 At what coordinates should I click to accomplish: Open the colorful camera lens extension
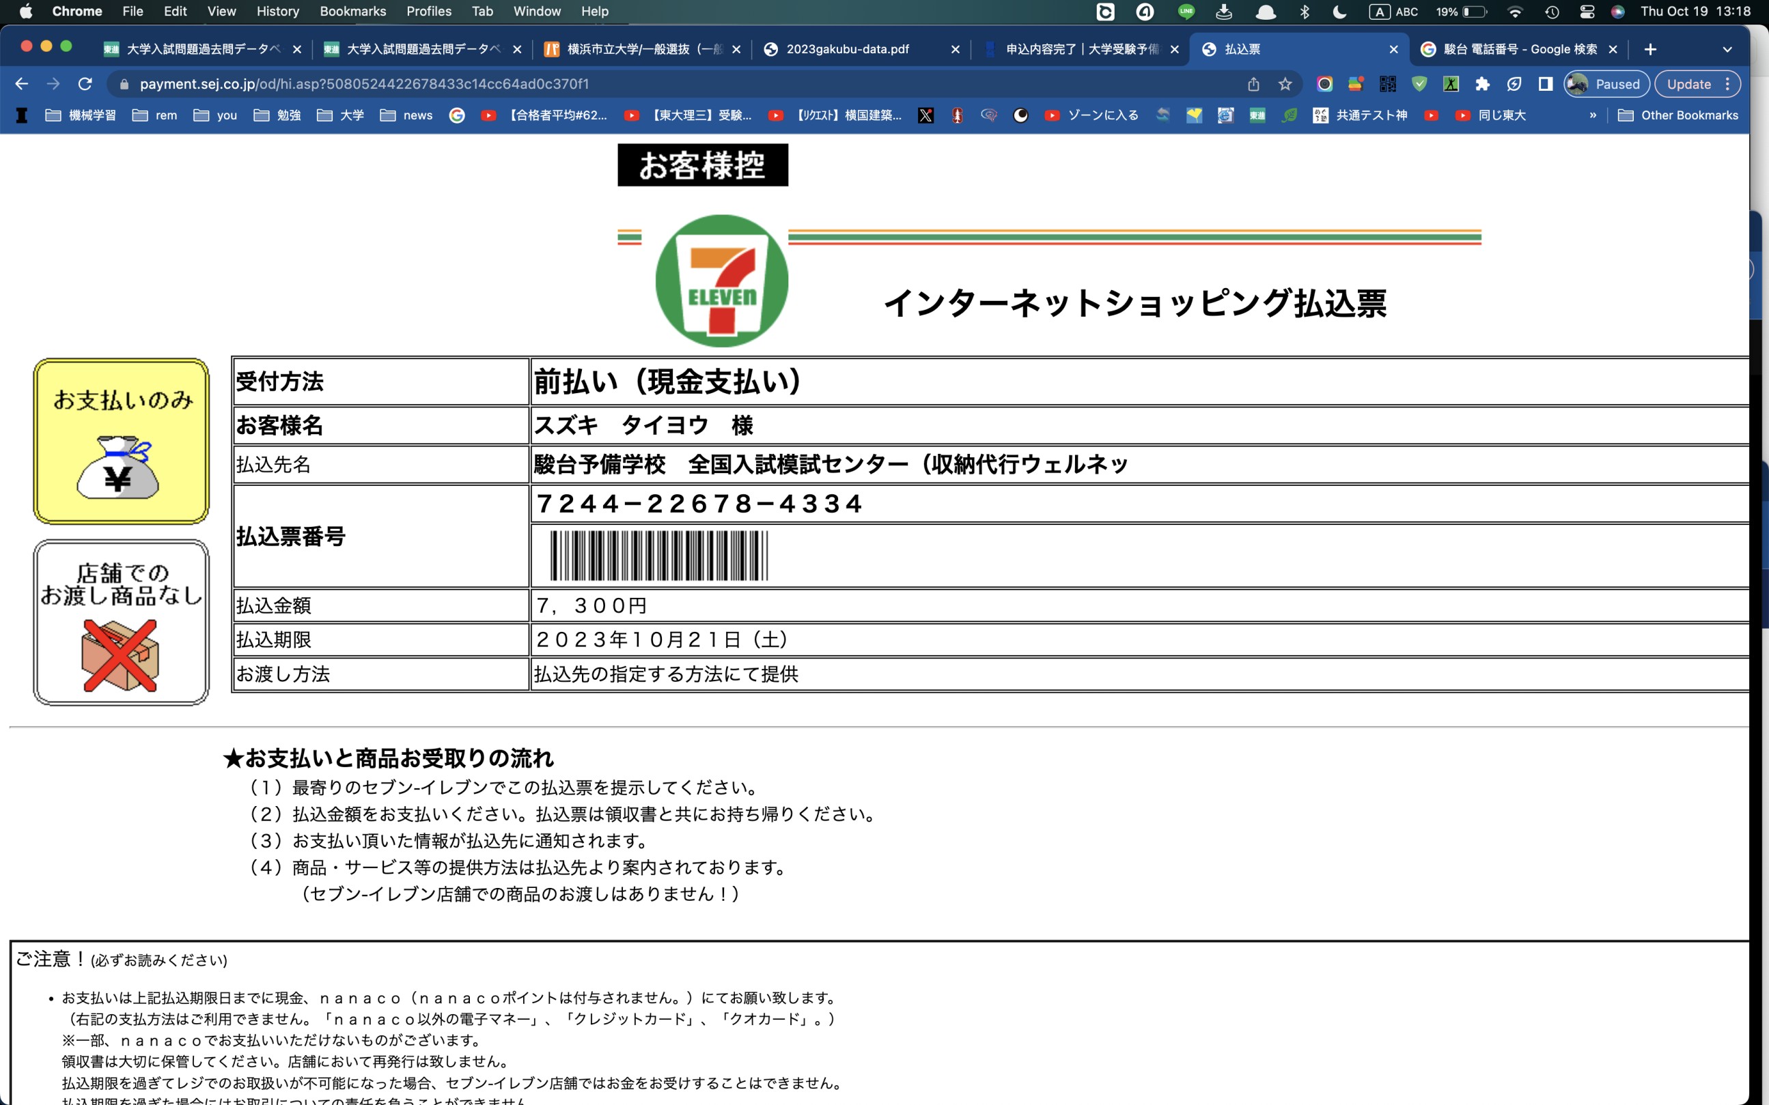[x=1324, y=84]
